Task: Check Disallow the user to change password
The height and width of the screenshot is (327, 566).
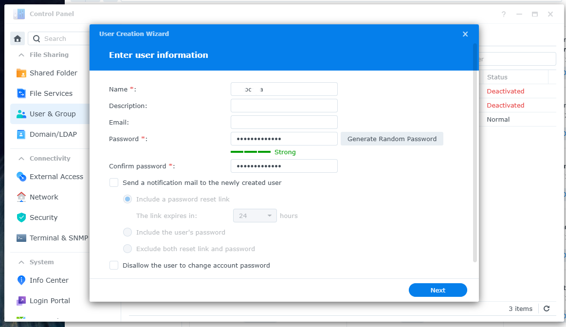Action: tap(114, 265)
